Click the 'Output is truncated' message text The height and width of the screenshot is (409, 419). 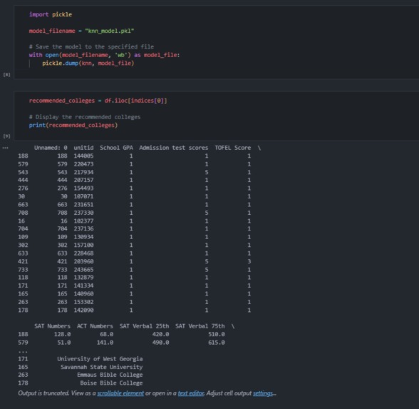(x=44, y=393)
